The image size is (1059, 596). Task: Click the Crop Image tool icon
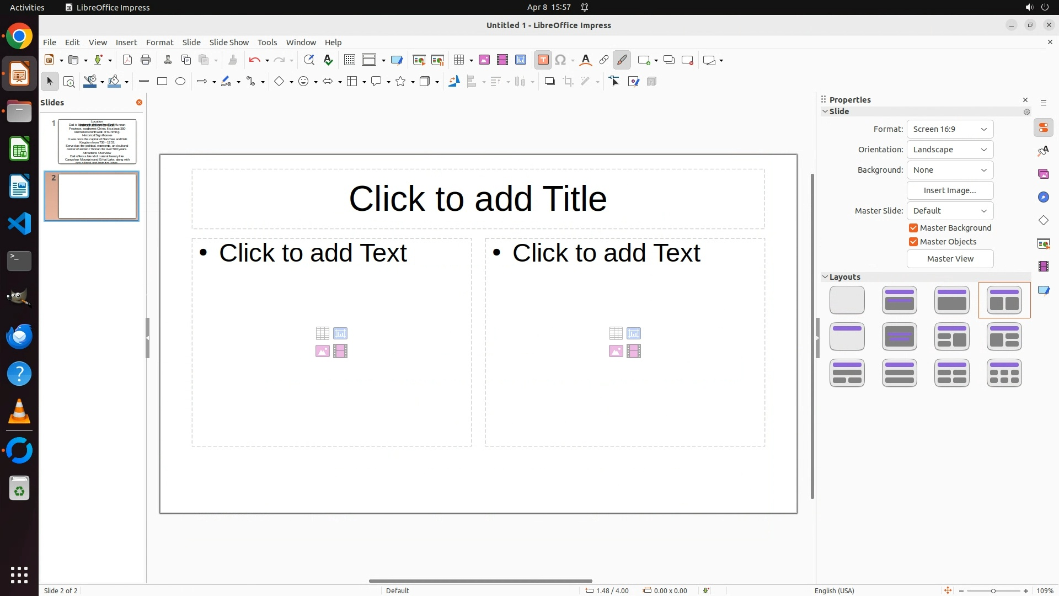[x=568, y=82]
